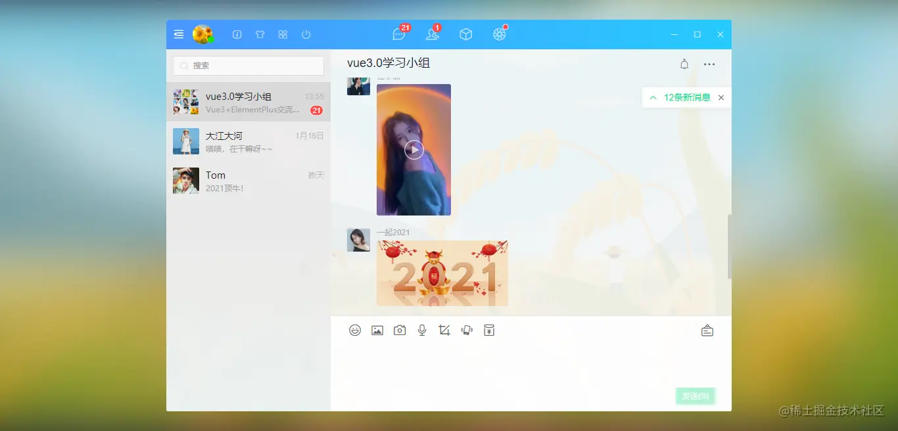
Task: Toggle the notification bell for group
Action: tap(684, 64)
